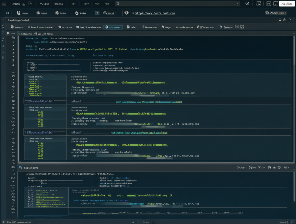This screenshot has width=296, height=224.
Task: Select the highlighted tab in the toolbar row
Action: [x=113, y=27]
